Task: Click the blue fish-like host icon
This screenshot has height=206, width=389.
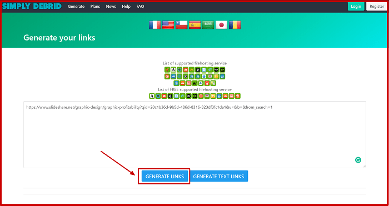Action: click(173, 77)
